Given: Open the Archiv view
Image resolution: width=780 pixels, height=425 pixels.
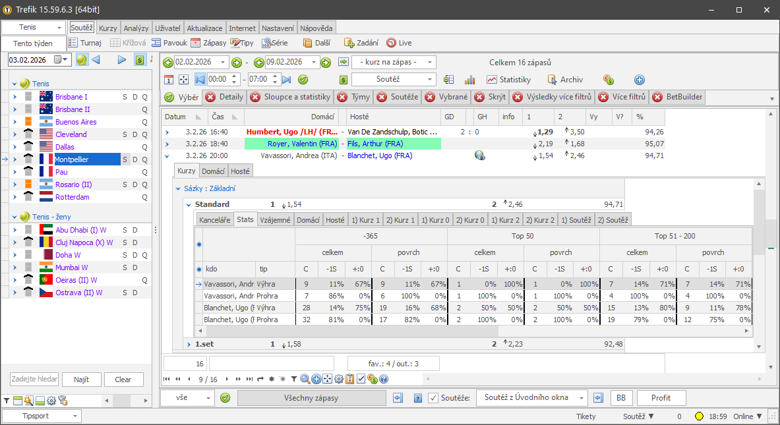Looking at the screenshot, I should (564, 79).
